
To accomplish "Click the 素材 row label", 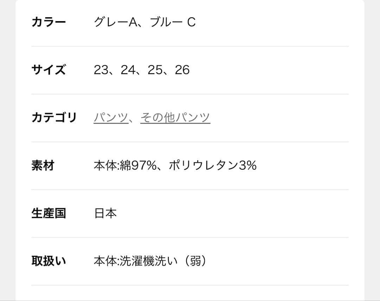I will (43, 165).
